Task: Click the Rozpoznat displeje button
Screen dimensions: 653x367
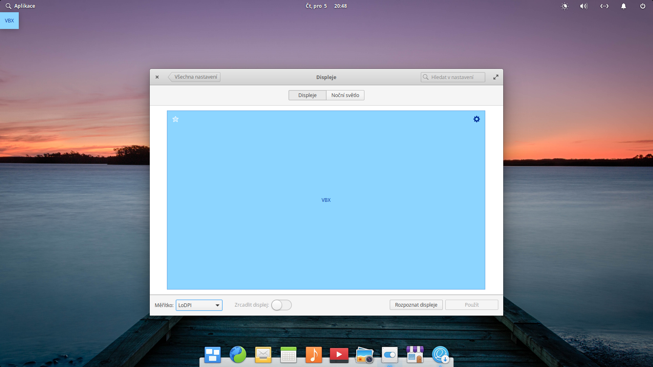Action: [416, 305]
